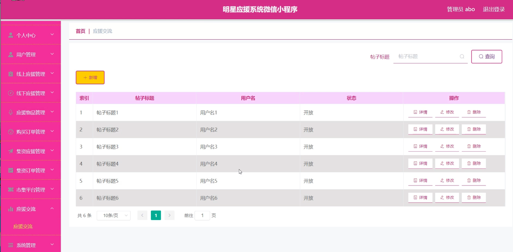The width and height of the screenshot is (513, 252).
Task: Click the 帖子标题 search input field
Action: 430,56
